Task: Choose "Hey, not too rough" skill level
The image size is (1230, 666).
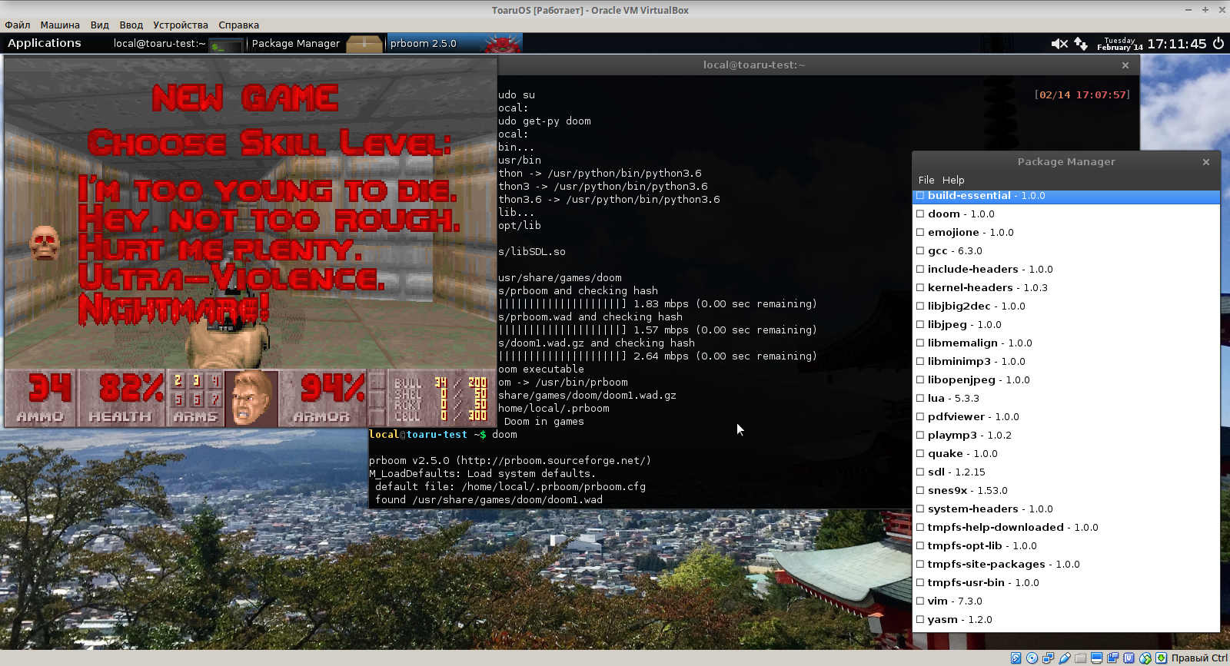Action: (269, 220)
